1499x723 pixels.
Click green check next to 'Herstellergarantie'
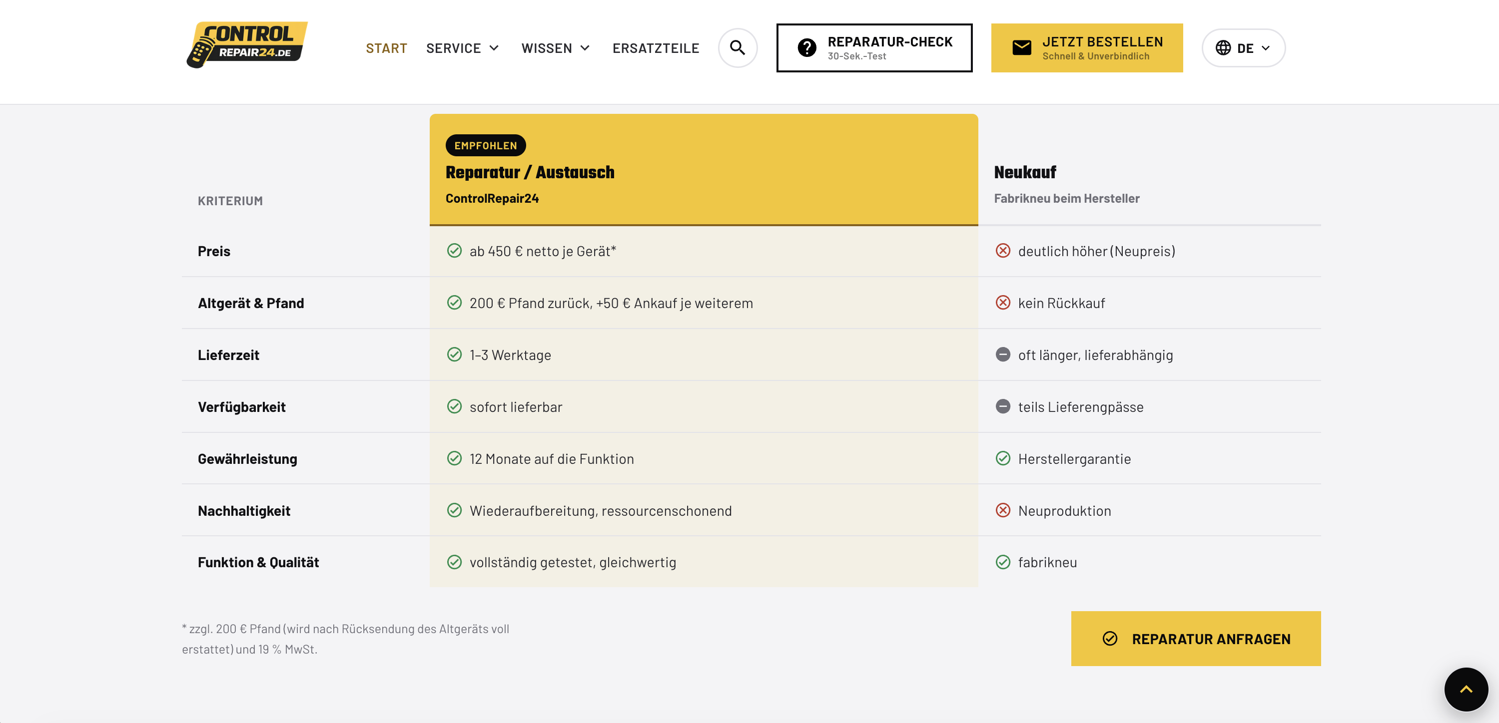[x=1003, y=458]
